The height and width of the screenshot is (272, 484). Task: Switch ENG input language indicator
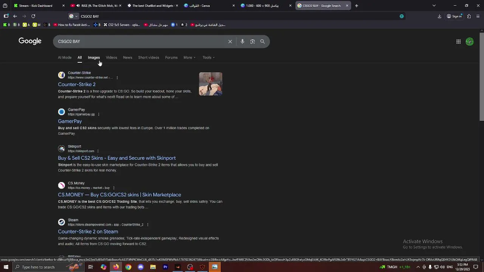coord(450,267)
